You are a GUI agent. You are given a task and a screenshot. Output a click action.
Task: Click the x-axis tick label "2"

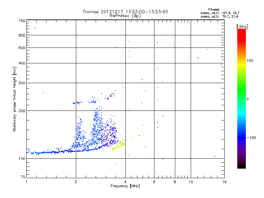coord(76,182)
